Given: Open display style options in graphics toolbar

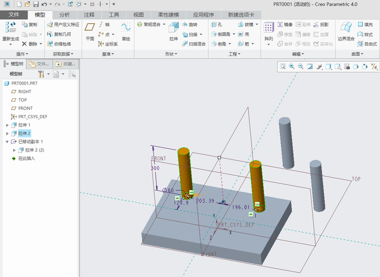Looking at the screenshot, I should coord(328,67).
